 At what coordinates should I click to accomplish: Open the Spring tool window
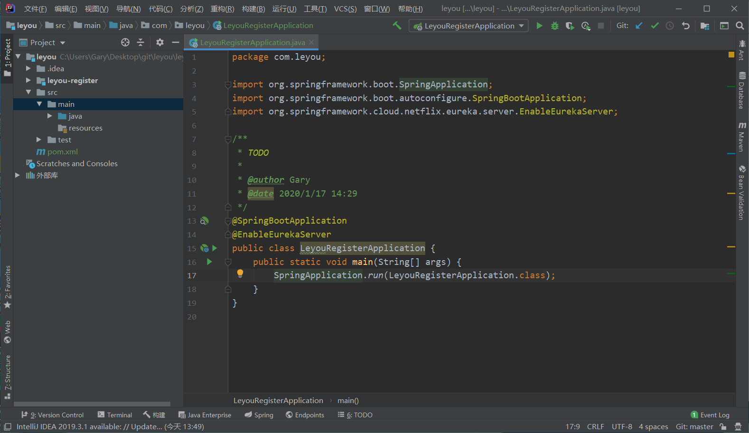259,415
